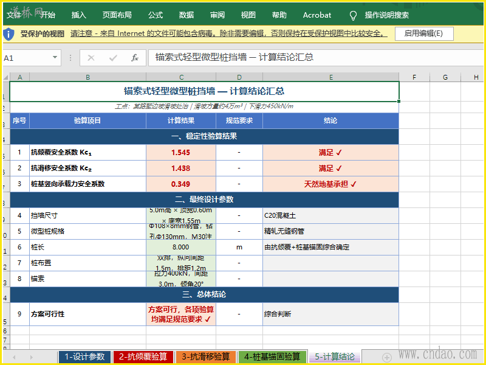The height and width of the screenshot is (365, 486).
Task: Open the Acrobat ribbon tab
Action: click(x=317, y=15)
